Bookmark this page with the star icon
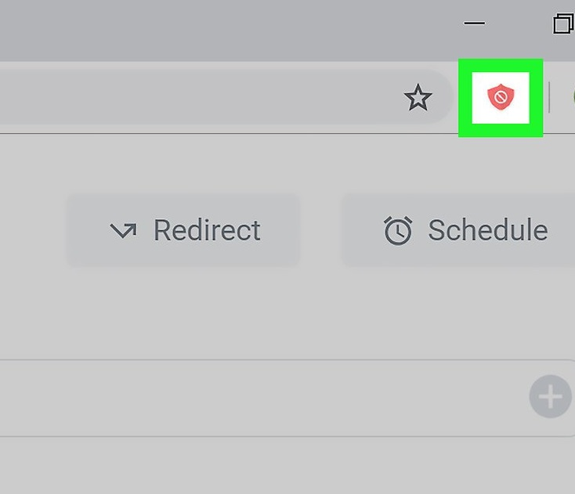 [x=418, y=98]
